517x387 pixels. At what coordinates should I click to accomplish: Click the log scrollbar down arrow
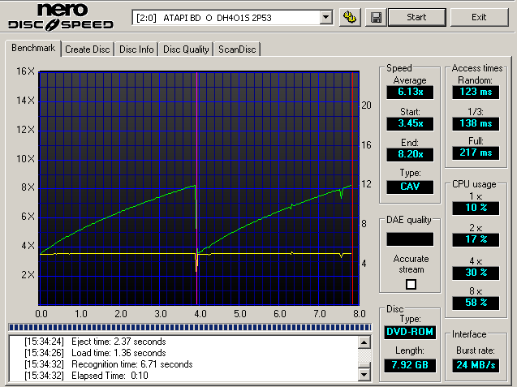364,374
